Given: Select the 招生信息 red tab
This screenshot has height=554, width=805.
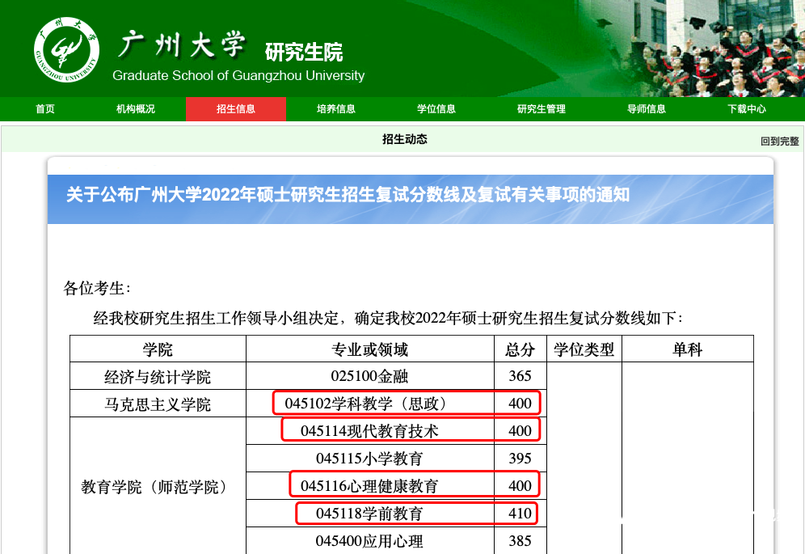Looking at the screenshot, I should pos(236,109).
